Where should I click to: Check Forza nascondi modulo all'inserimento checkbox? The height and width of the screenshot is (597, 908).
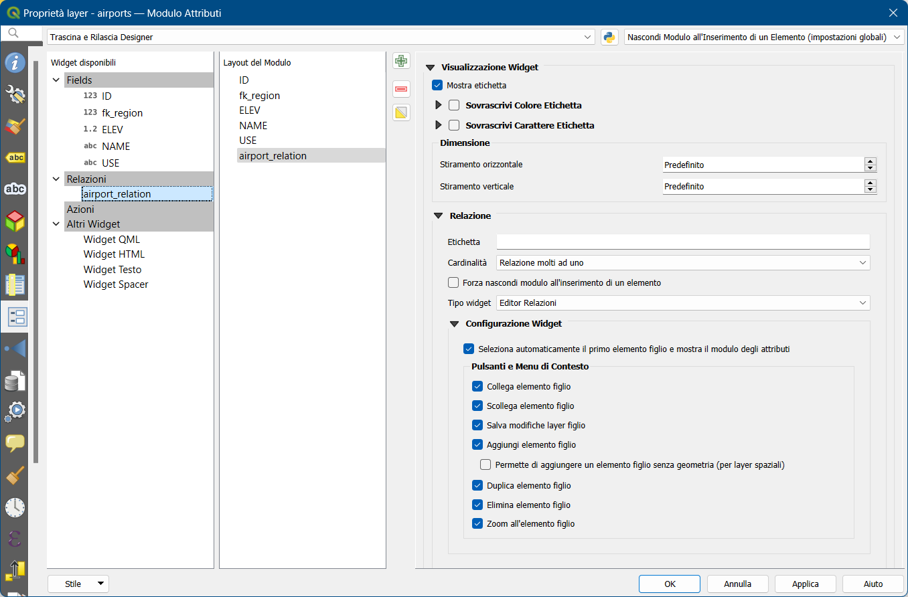pos(453,282)
